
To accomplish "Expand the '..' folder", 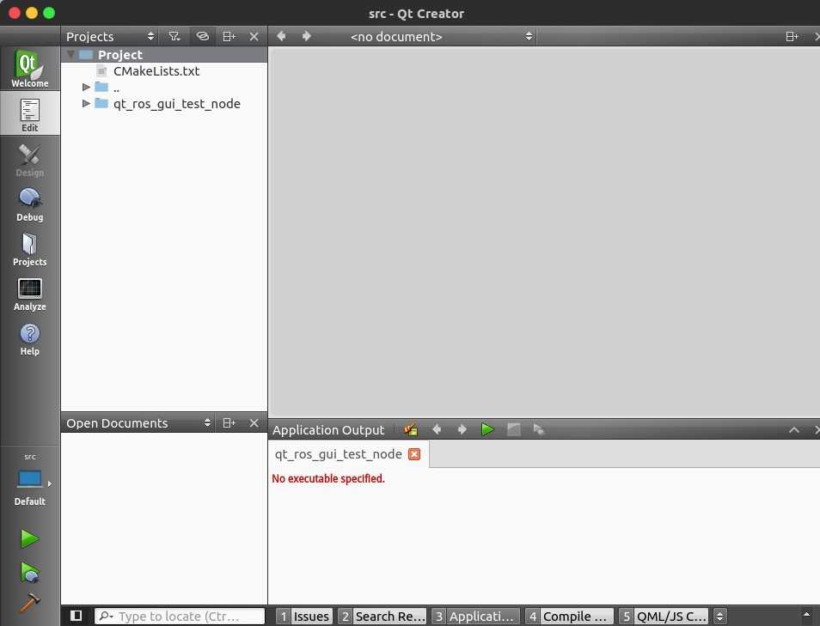I will [86, 87].
